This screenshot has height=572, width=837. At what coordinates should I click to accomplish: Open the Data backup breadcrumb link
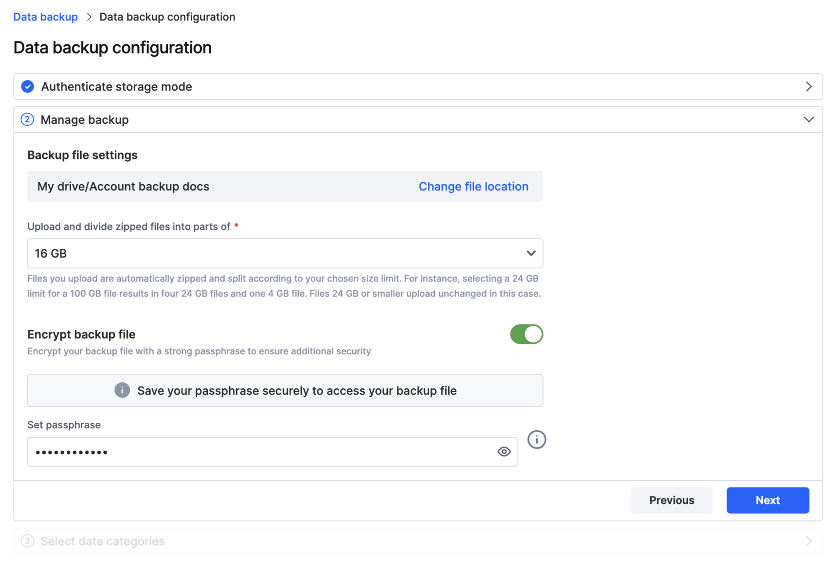coord(45,17)
